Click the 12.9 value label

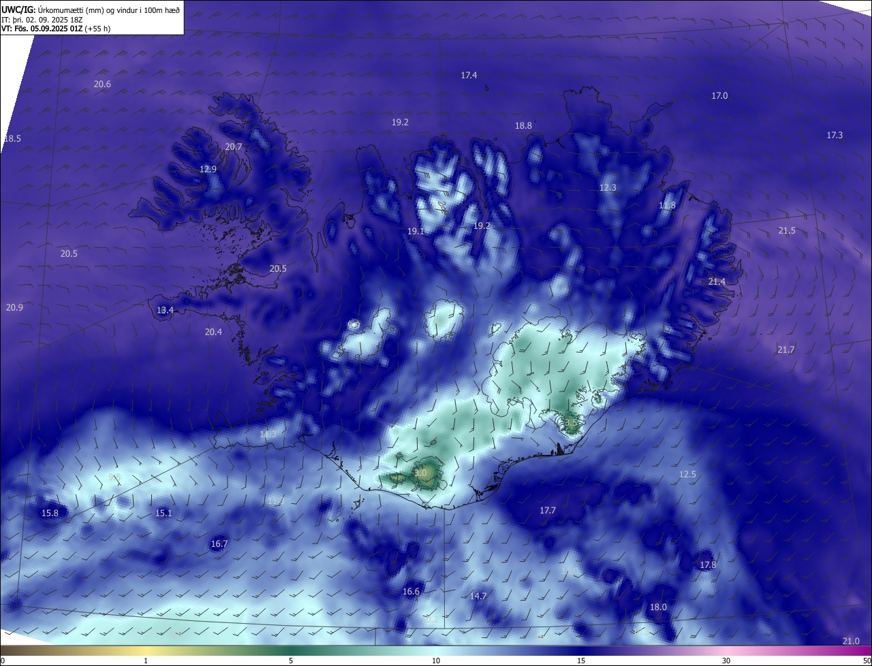pos(208,169)
